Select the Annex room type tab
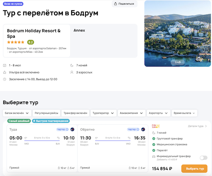The height and width of the screenshot is (176, 212). tap(79, 31)
